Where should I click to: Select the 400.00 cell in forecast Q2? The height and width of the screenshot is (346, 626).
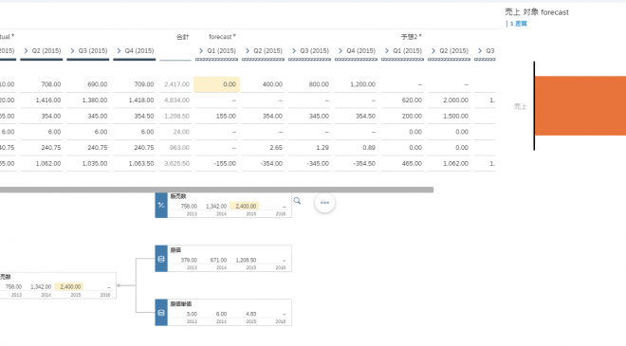[263, 84]
